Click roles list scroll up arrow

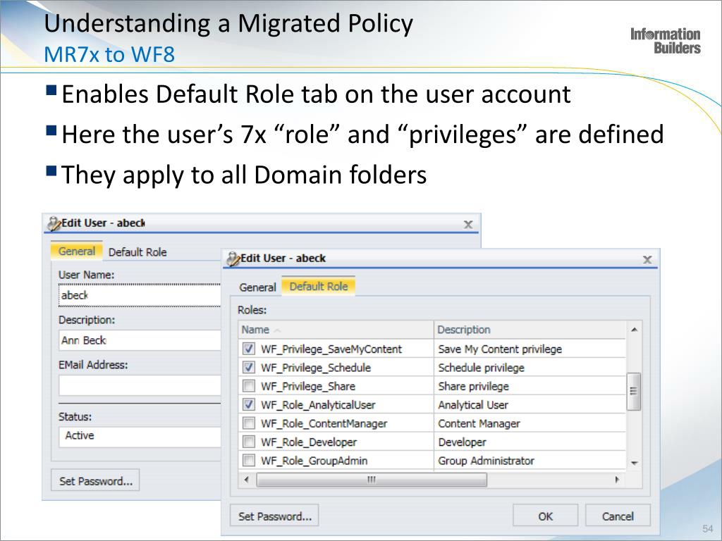tap(634, 330)
